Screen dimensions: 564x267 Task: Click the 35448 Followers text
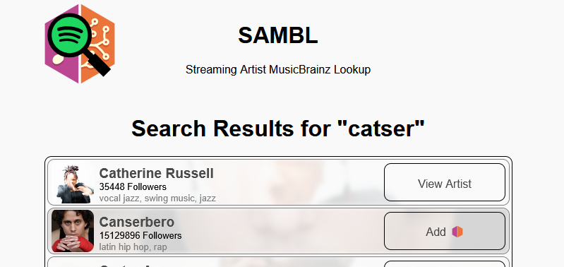click(x=133, y=186)
